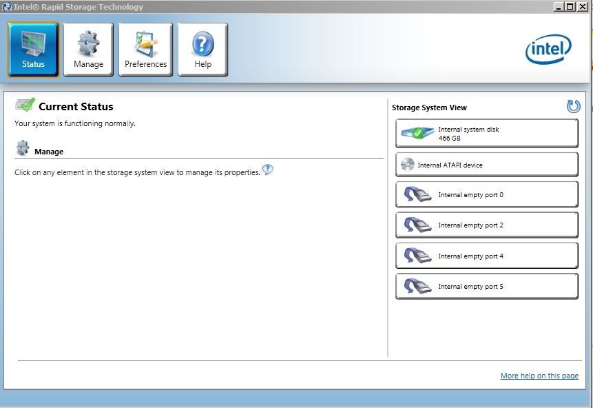Maximize the Intel Rapid Storage window
Viewport: 593px width, 408px height.
click(x=570, y=6)
